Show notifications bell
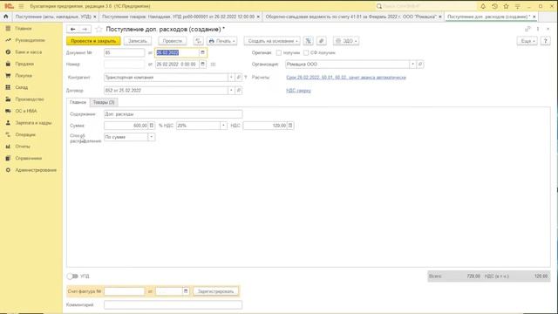Image resolution: width=558 pixels, height=314 pixels. click(x=483, y=6)
